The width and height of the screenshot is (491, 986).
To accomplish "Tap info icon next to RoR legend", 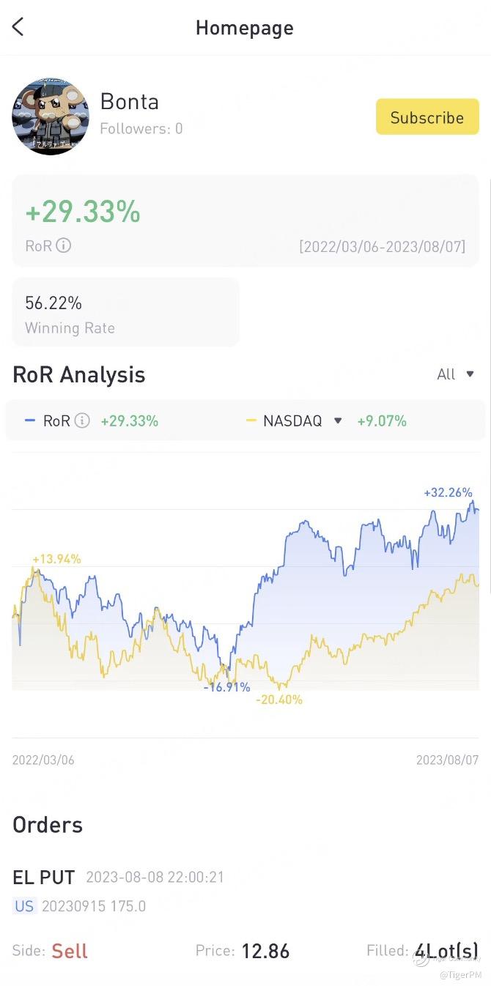I will [x=83, y=420].
